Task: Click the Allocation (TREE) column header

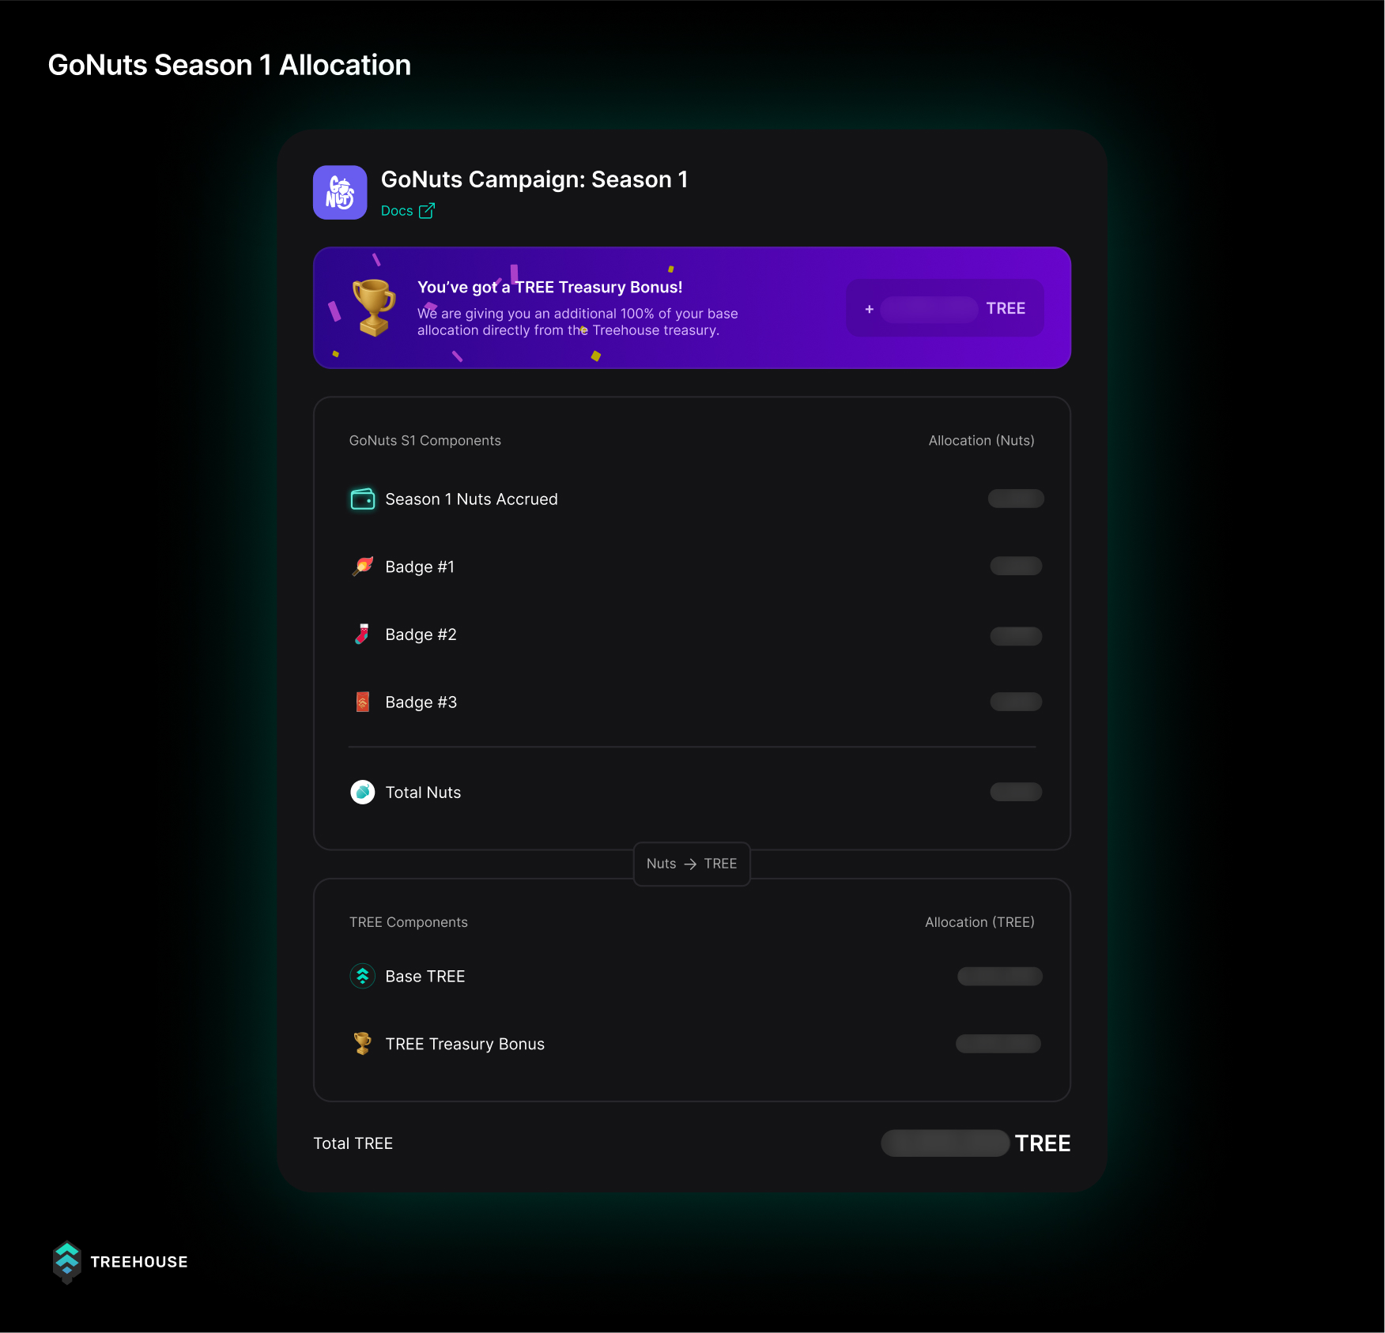Action: pyautogui.click(x=979, y=922)
